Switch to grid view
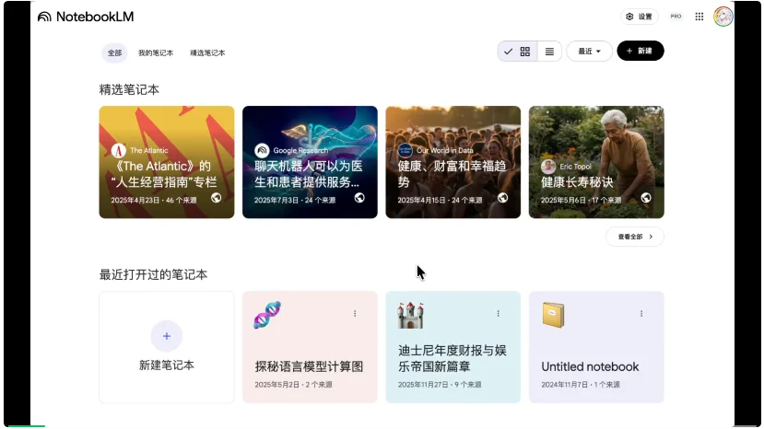 (517, 52)
